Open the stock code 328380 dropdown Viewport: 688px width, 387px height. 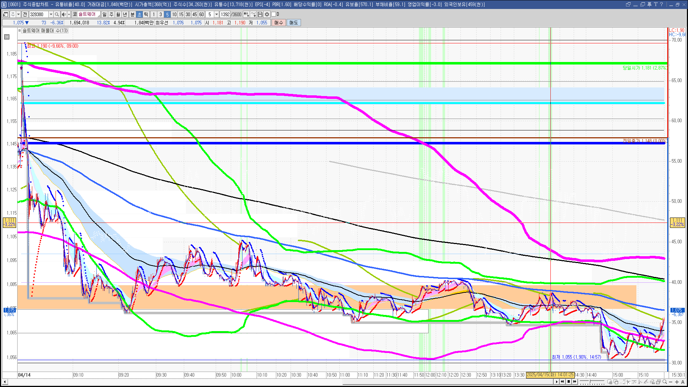click(51, 14)
